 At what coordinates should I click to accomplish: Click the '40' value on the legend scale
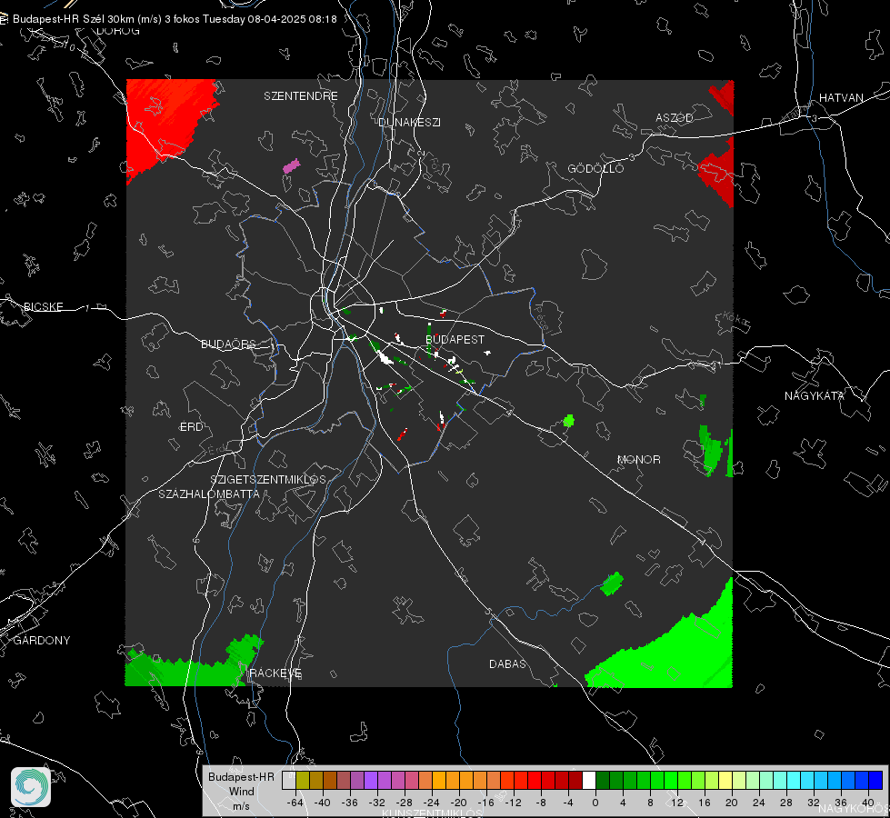pyautogui.click(x=868, y=803)
